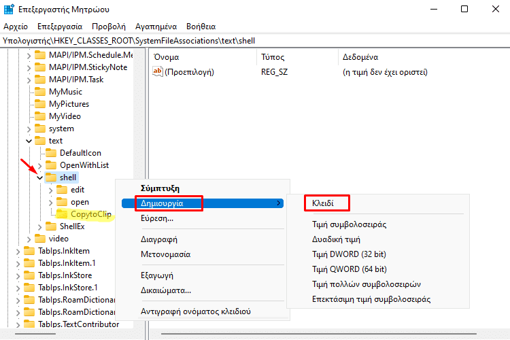This screenshot has width=510, height=340.
Task: Expand the ShellEx key
Action: (x=39, y=227)
